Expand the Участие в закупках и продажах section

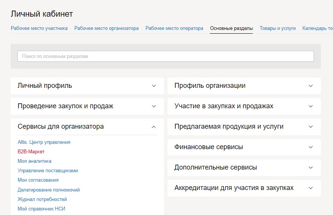click(244, 106)
